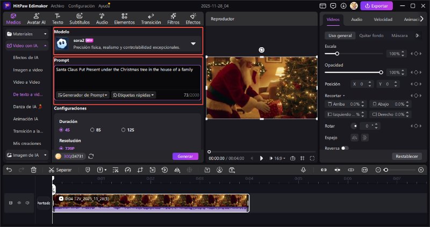Open the Configuración menu
The width and height of the screenshot is (430, 227).
pos(81,6)
